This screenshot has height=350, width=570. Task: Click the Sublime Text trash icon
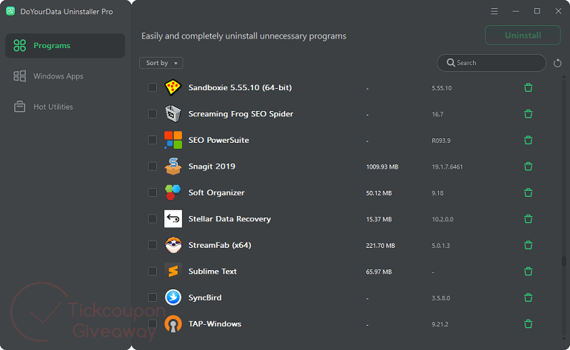point(529,272)
